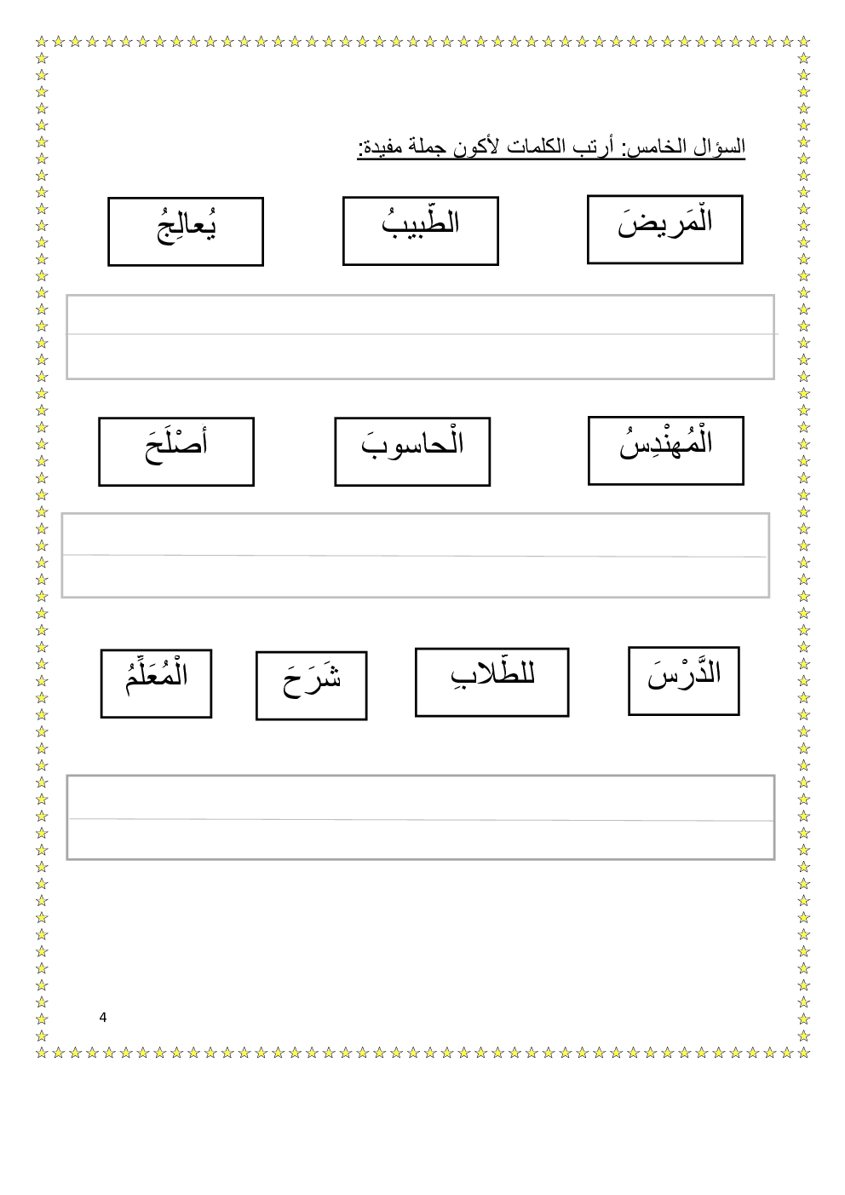845x1195 pixels.
Task: Select the الطَّبيبُ word box
Action: tap(420, 231)
